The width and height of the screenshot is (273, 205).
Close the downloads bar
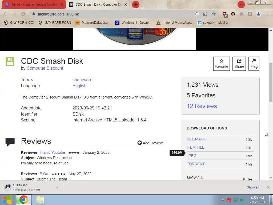tap(268, 187)
